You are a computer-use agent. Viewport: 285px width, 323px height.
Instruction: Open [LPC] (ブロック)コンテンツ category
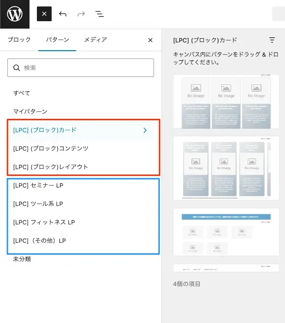click(51, 148)
